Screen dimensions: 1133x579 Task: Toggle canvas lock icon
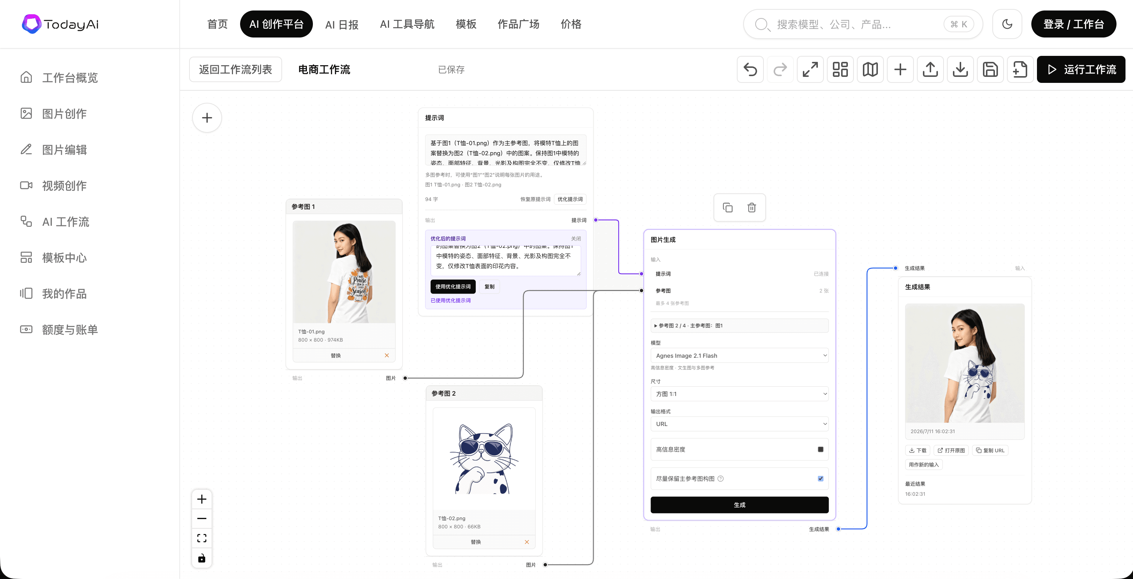click(202, 558)
